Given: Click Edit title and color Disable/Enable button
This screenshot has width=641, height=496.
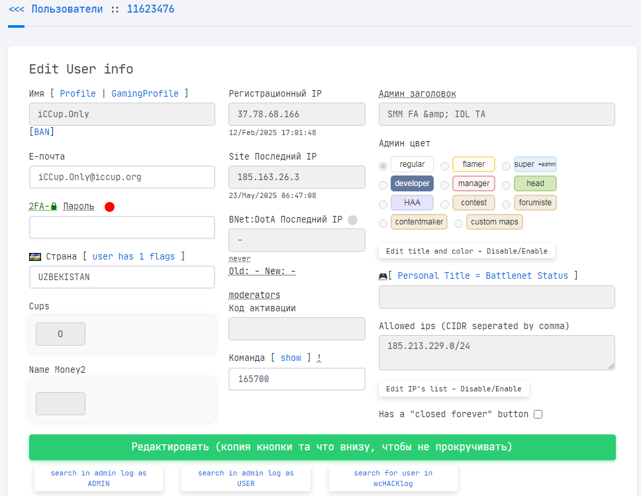Looking at the screenshot, I should 466,251.
